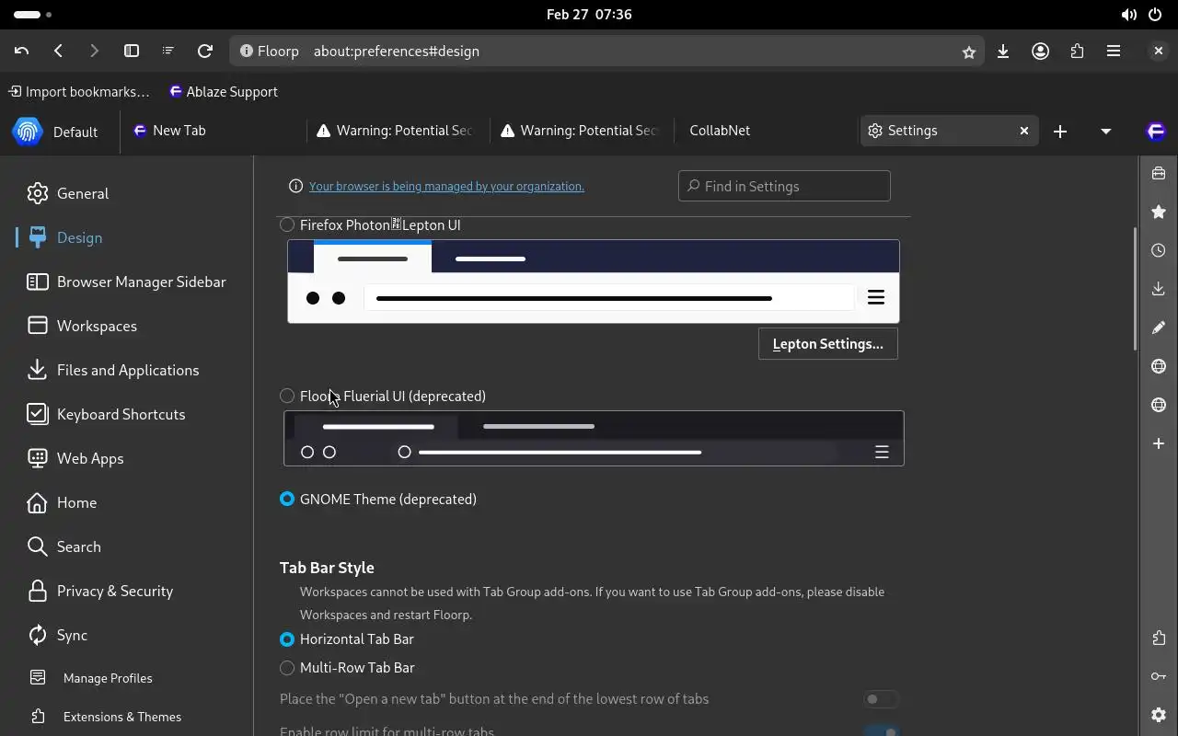
Task: Select Multi-Row Tab Bar radio button
Action: click(x=287, y=667)
